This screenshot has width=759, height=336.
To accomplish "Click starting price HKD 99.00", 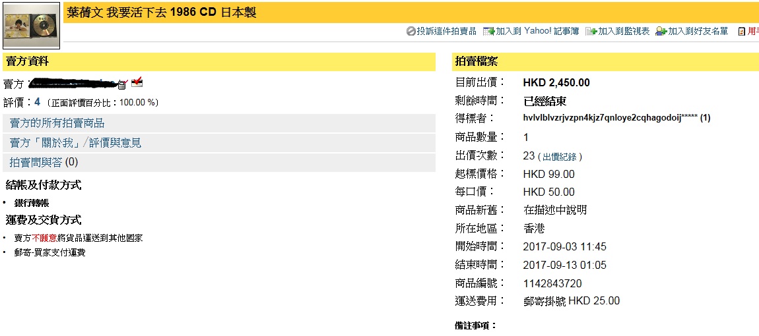I will [x=549, y=174].
